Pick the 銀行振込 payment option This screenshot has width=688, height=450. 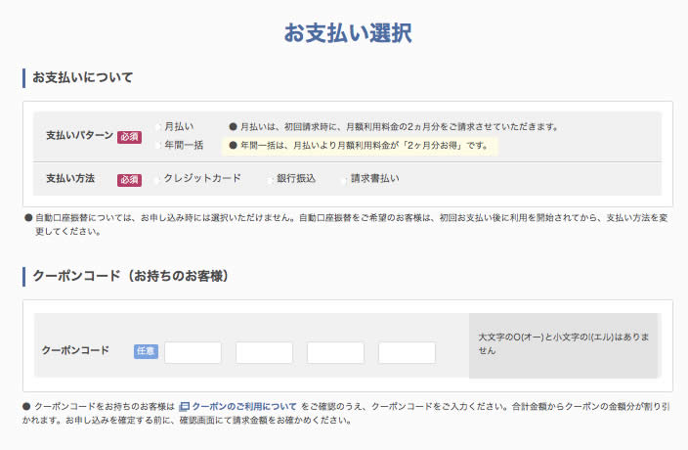point(271,179)
